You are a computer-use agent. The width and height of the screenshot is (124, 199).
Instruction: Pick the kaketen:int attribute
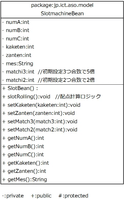pos(18,47)
